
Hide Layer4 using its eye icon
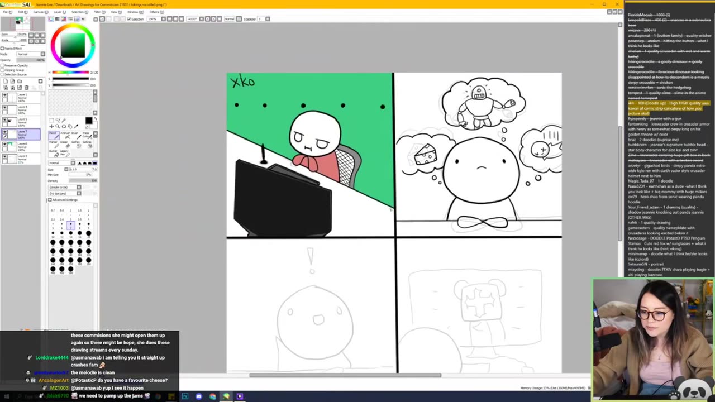5,107
